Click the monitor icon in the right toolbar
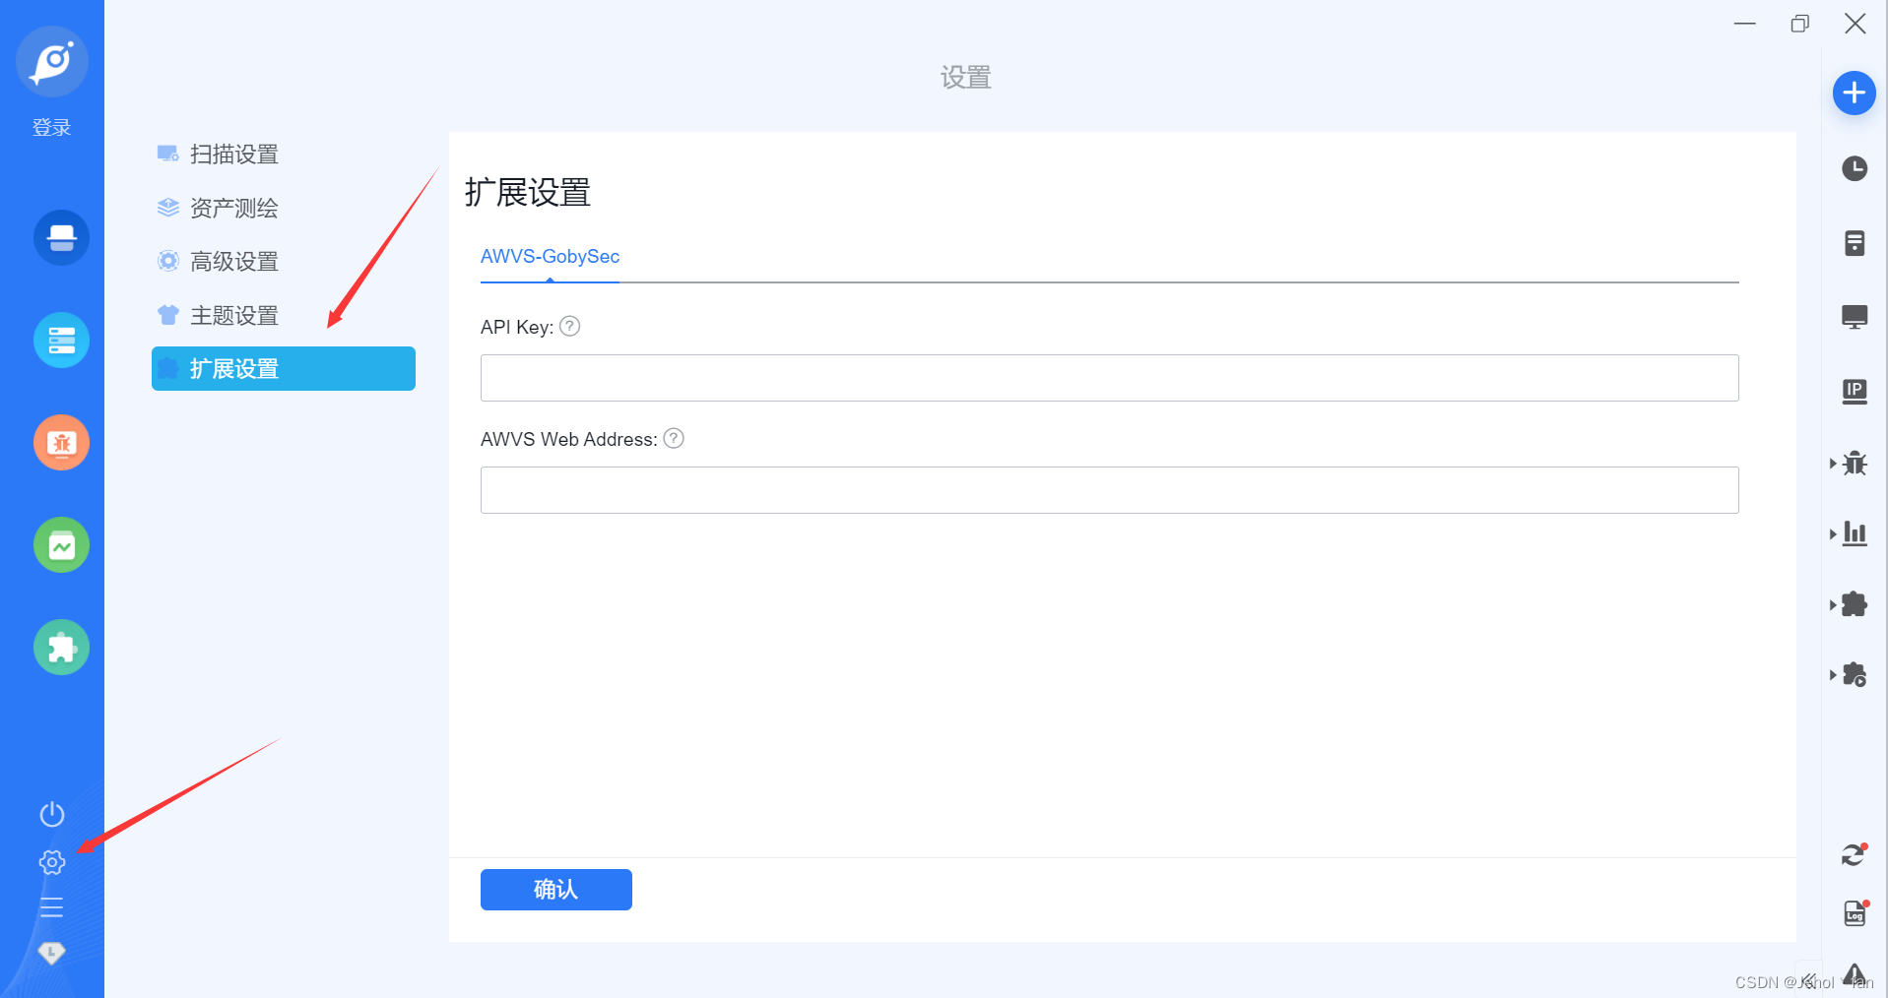Screen dimensions: 1888x998 [x=1855, y=317]
